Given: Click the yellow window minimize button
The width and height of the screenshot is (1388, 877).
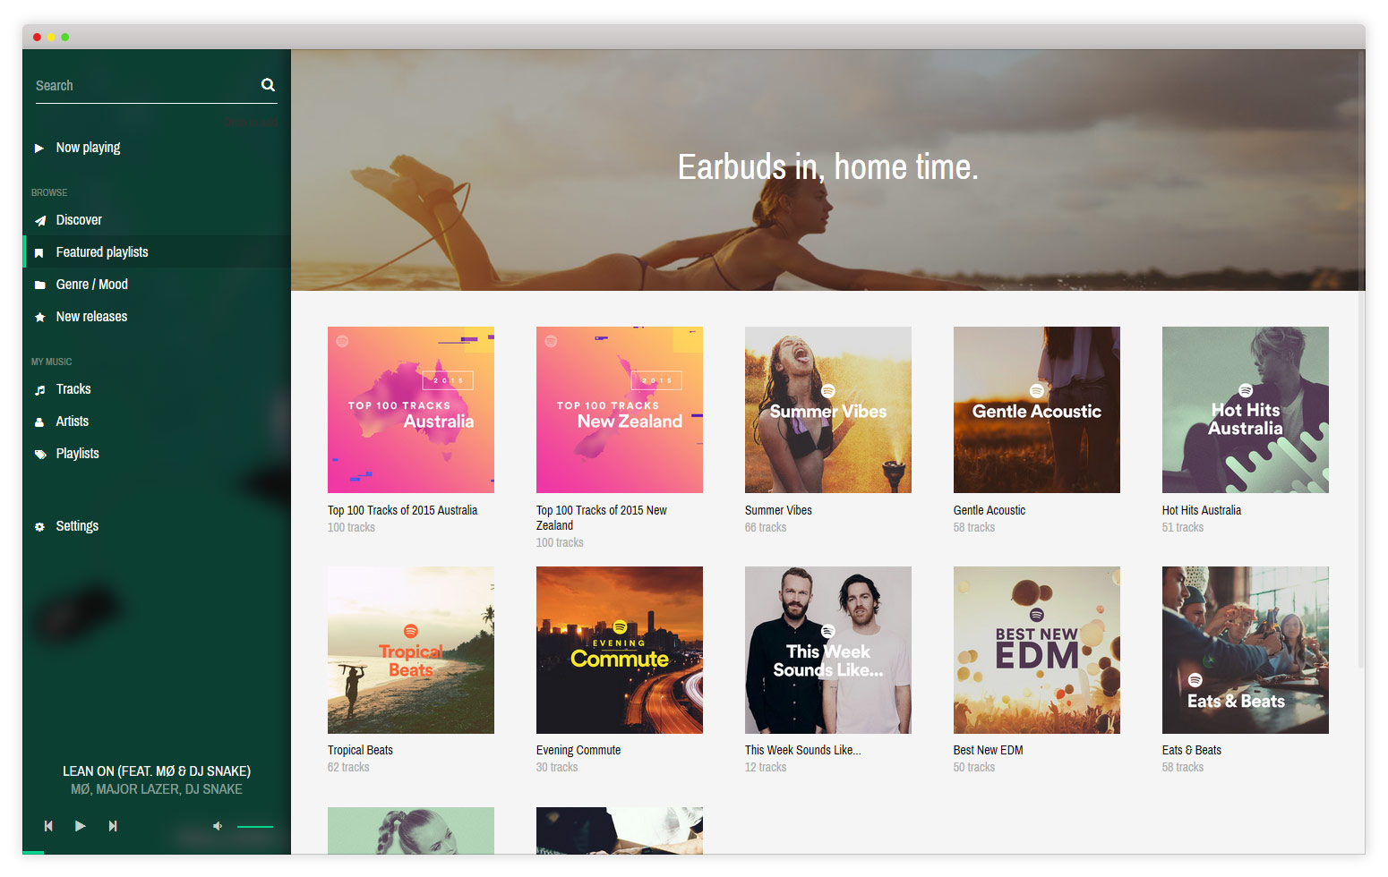Looking at the screenshot, I should [51, 37].
